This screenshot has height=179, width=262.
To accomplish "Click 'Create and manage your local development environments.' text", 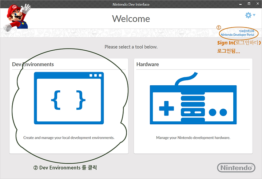I will click(x=69, y=138).
